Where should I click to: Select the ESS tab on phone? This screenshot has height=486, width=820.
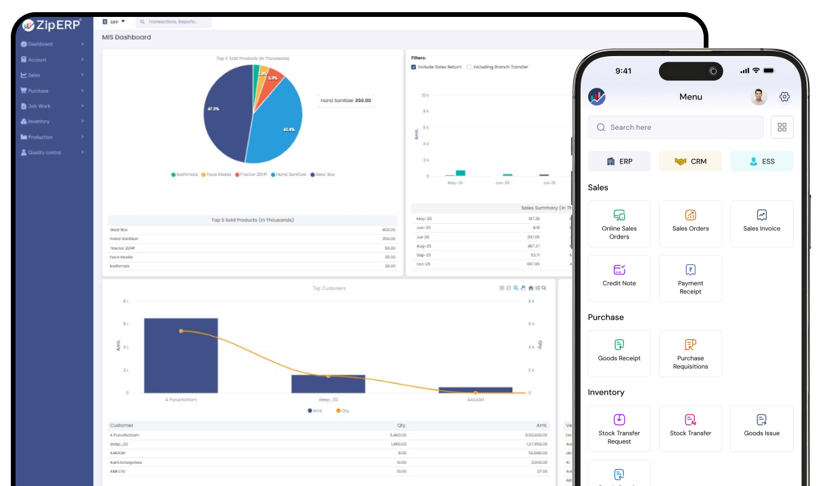[x=761, y=162]
